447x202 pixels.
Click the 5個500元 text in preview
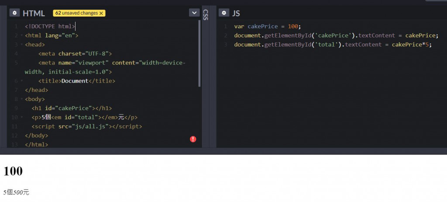[16, 192]
